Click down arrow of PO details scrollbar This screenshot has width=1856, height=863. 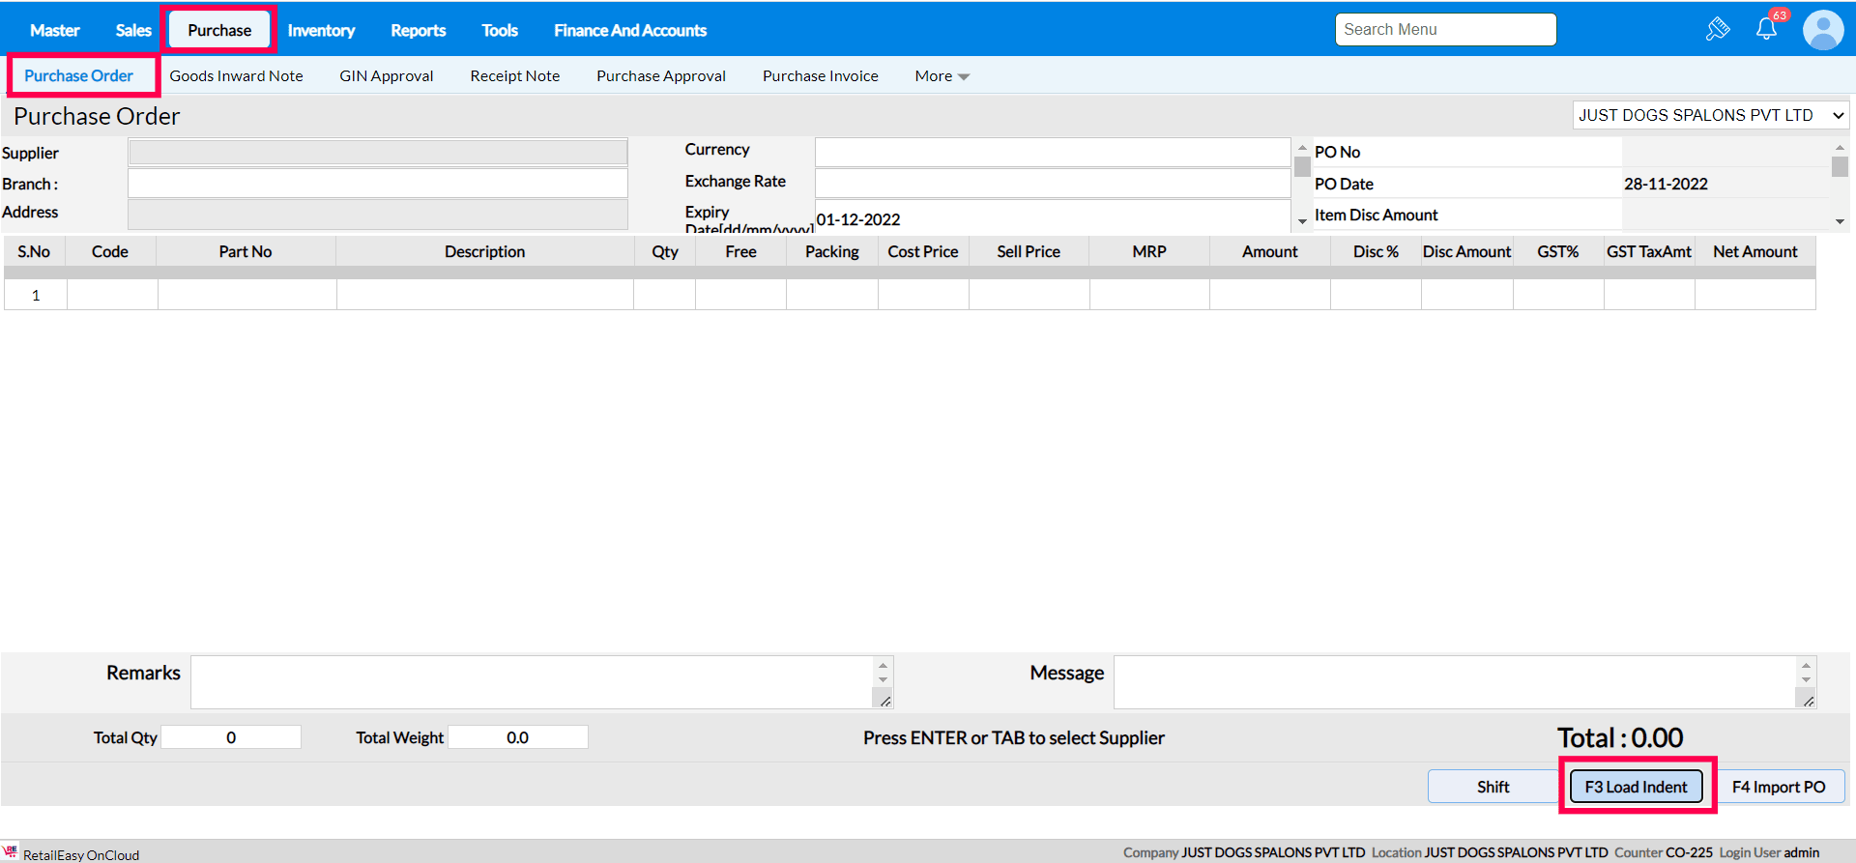pyautogui.click(x=1840, y=221)
